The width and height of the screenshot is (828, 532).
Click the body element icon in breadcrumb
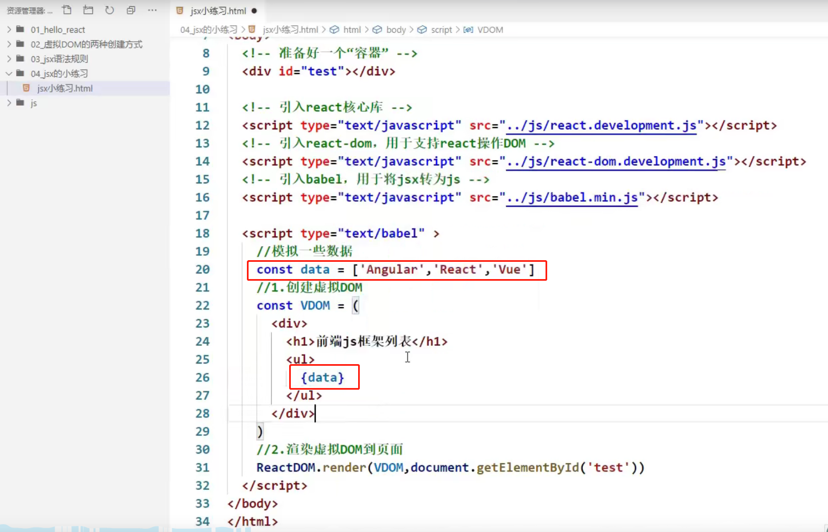point(377,29)
